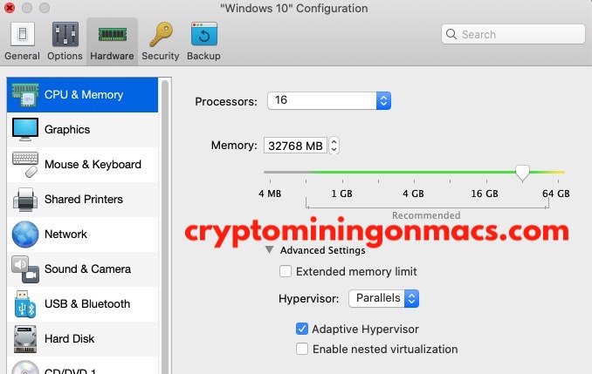
Task: Open the Processors dropdown
Action: [x=329, y=100]
